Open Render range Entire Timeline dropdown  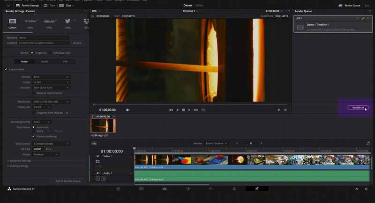pyautogui.click(x=216, y=144)
